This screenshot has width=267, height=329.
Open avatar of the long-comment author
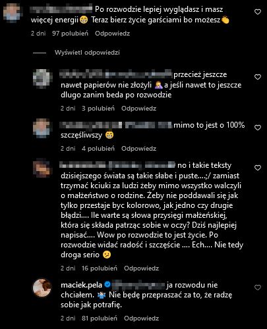(42, 168)
